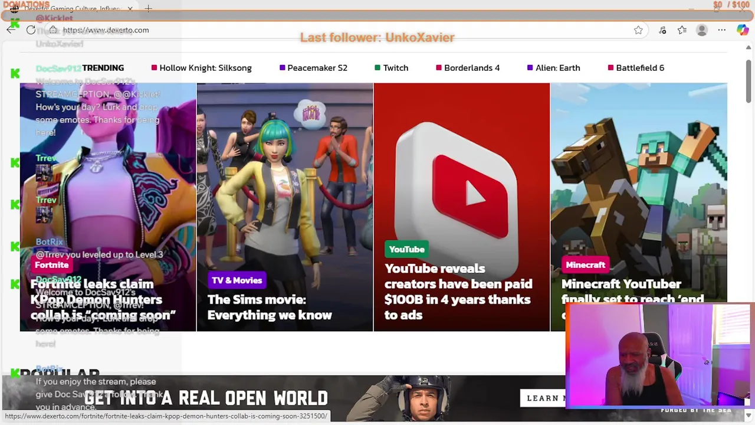Close the Dexerto browser tab
755x425 pixels.
pyautogui.click(x=130, y=9)
